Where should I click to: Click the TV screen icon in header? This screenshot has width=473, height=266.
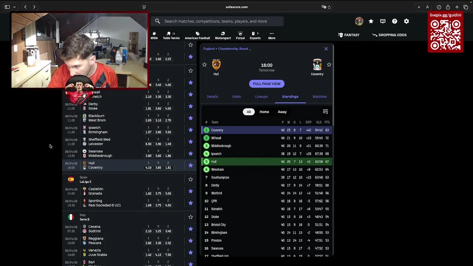(x=383, y=21)
